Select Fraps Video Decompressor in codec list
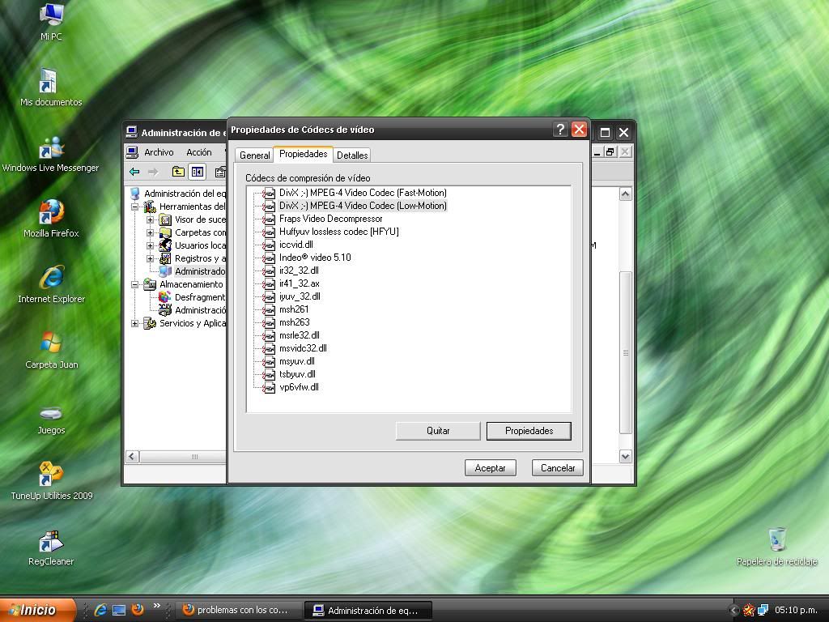This screenshot has height=622, width=829. tap(330, 219)
